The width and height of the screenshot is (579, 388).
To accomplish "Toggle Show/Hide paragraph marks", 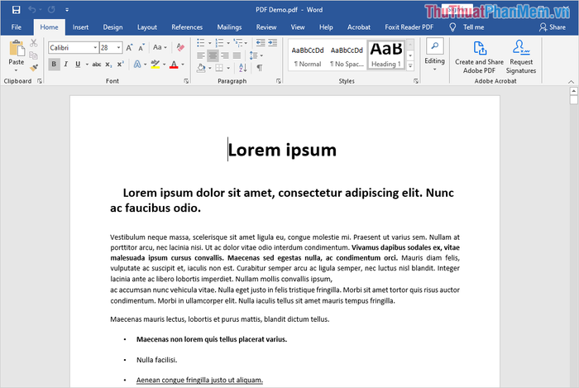I will 260,68.
